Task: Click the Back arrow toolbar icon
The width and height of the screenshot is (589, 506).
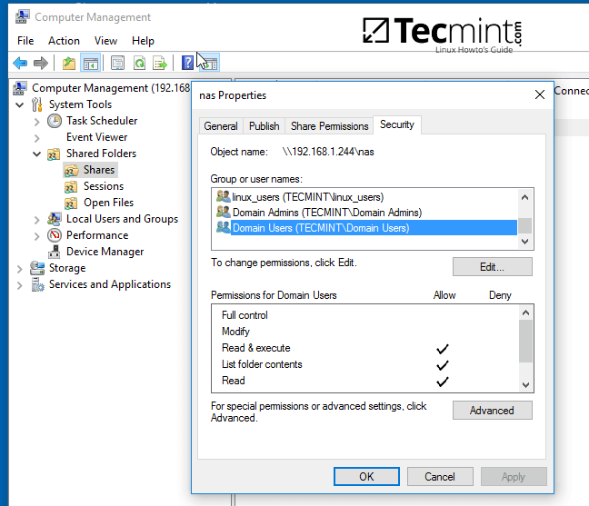Action: pos(20,63)
